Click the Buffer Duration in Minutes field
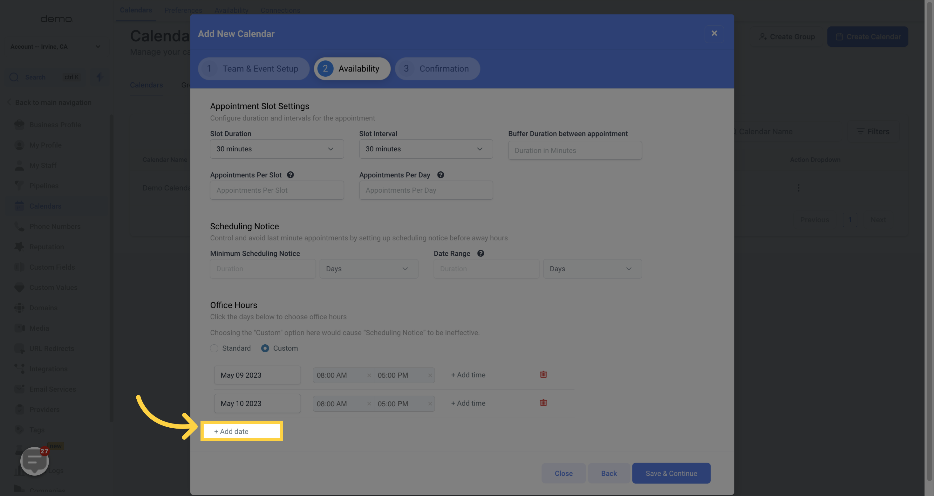 575,150
